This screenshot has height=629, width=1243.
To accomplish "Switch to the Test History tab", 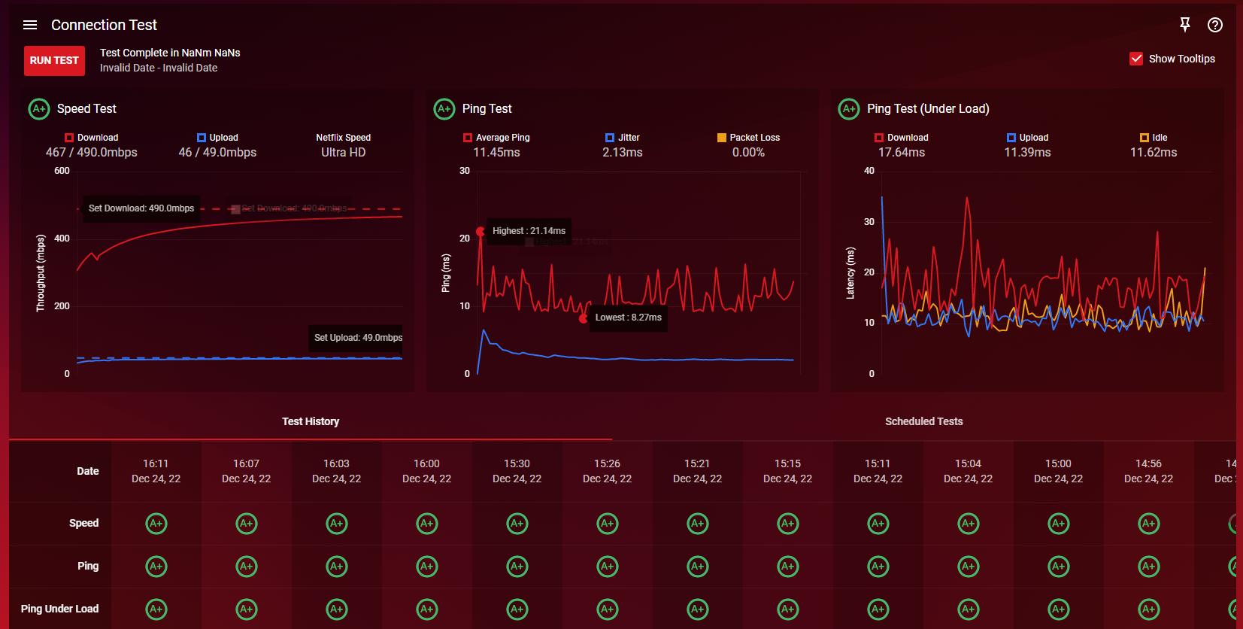I will pyautogui.click(x=311, y=421).
